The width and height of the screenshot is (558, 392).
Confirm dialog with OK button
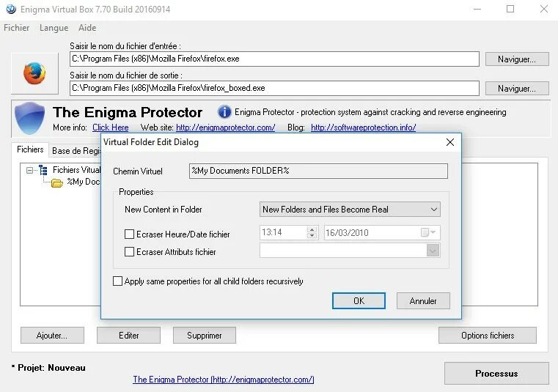(x=359, y=301)
